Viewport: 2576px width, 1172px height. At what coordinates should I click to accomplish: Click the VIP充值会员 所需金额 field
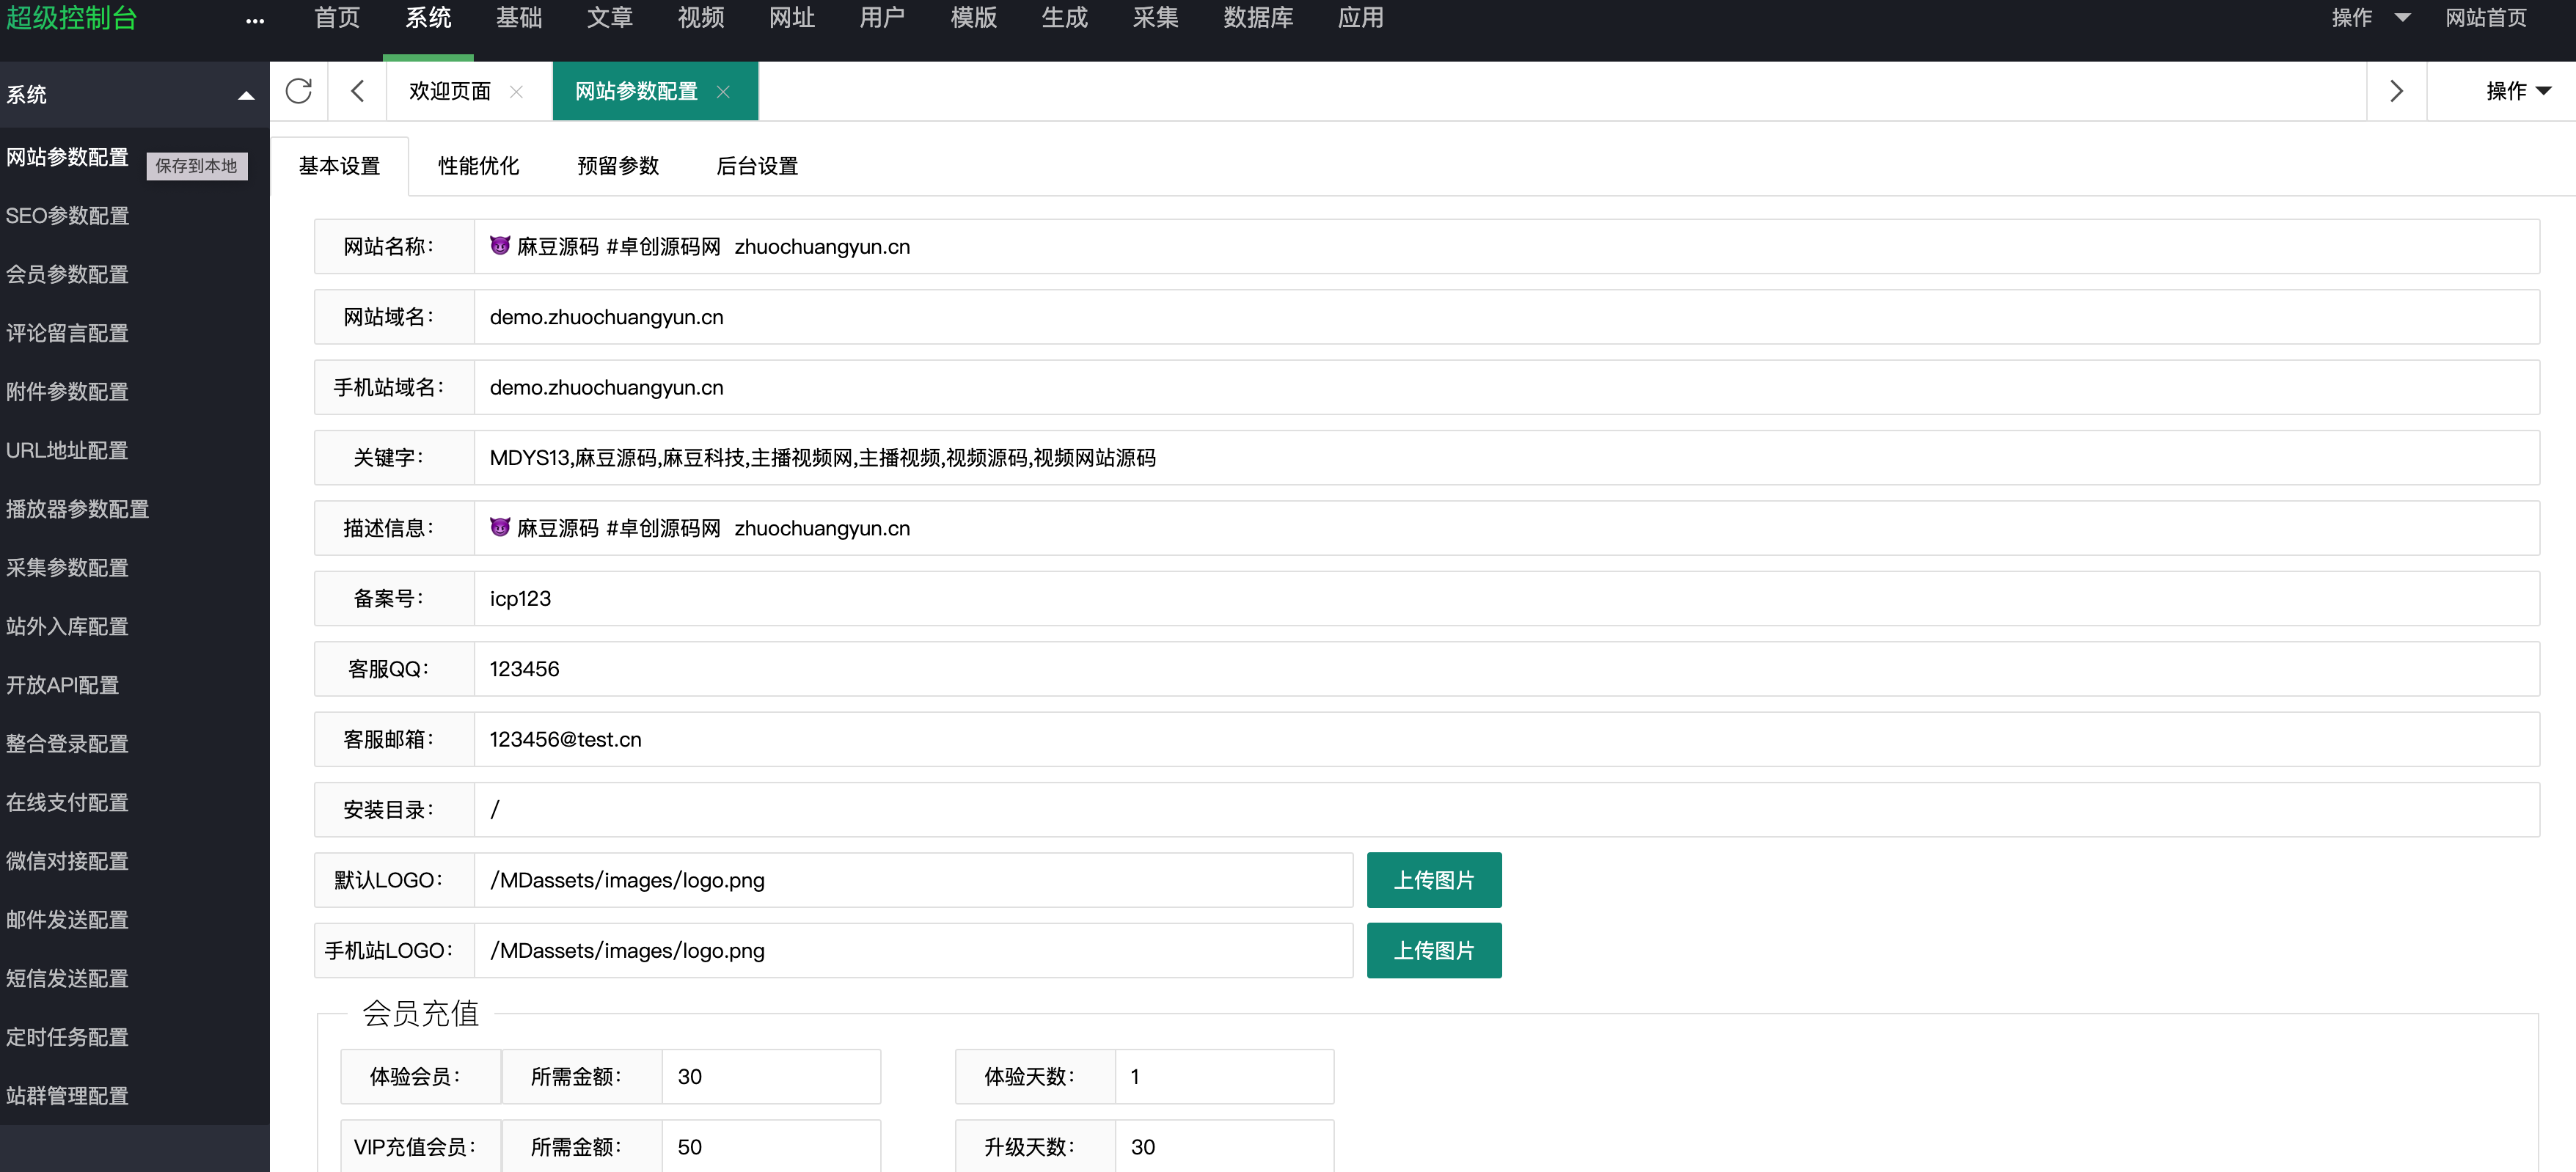771,1146
